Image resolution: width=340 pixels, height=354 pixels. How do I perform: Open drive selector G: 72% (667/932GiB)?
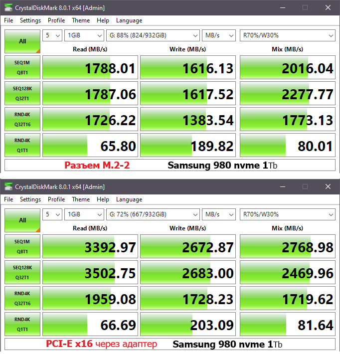point(153,214)
